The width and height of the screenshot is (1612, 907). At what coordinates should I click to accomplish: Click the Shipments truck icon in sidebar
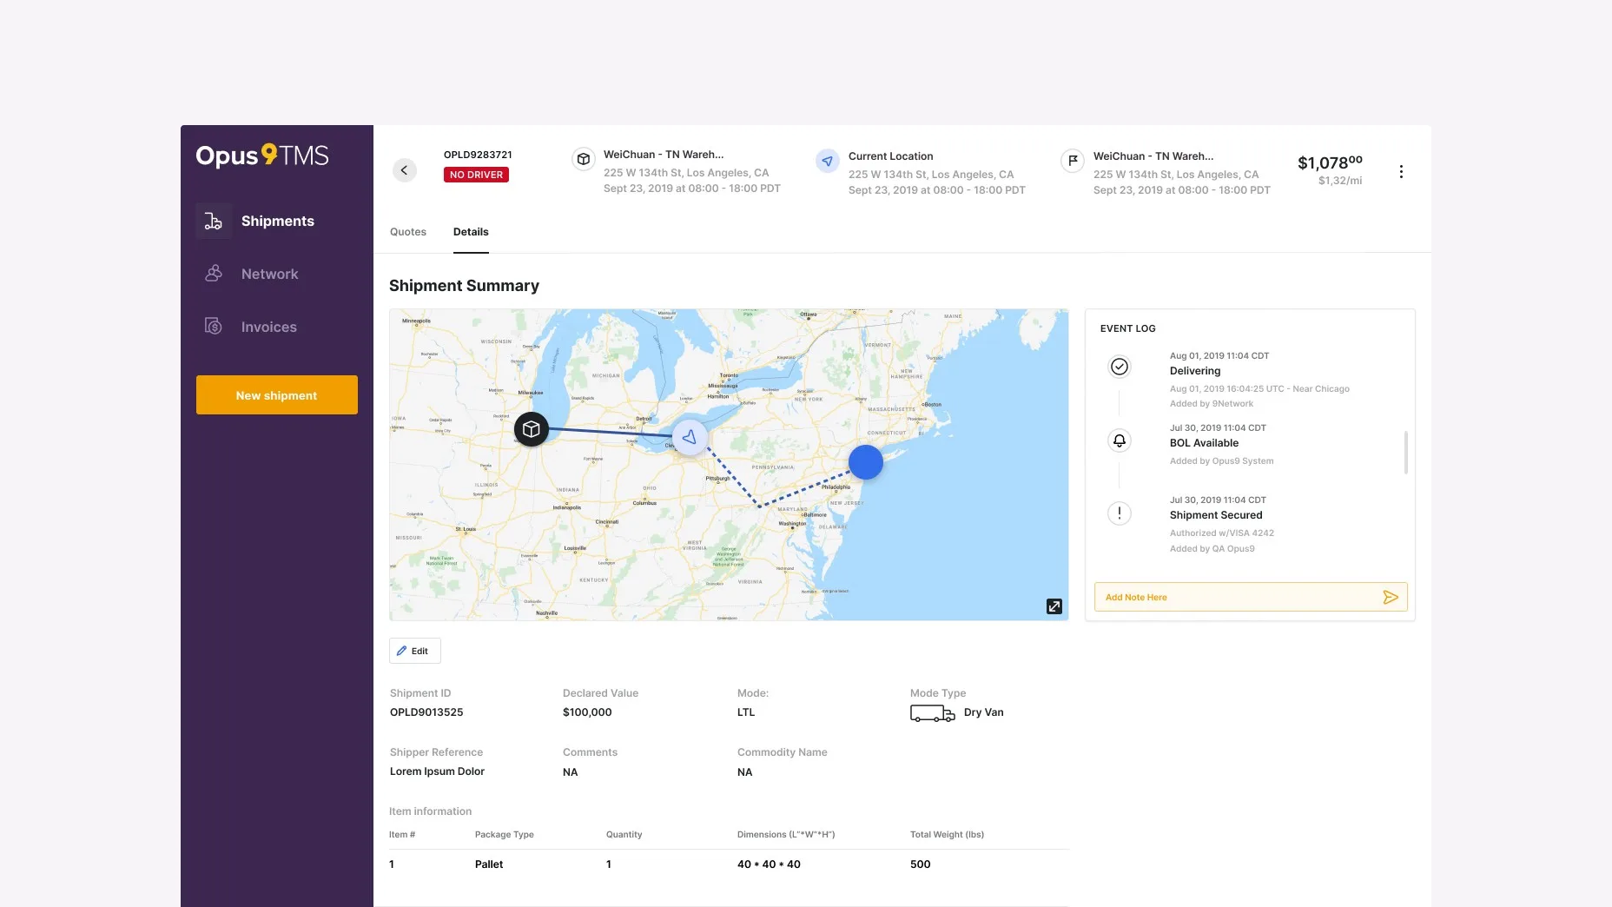(214, 221)
